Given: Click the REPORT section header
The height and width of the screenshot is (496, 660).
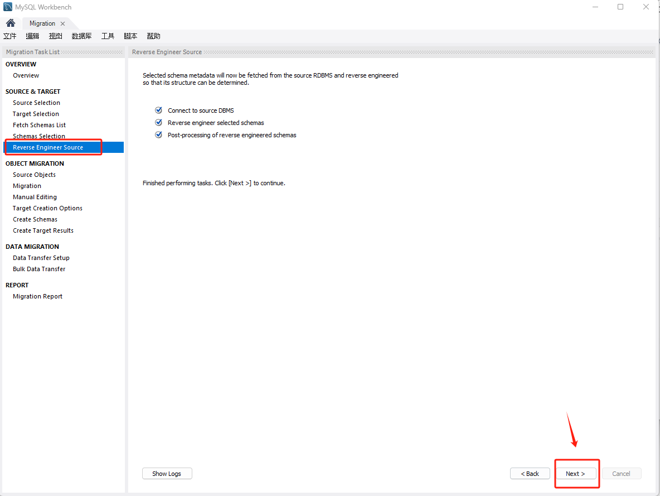Looking at the screenshot, I should pos(17,285).
